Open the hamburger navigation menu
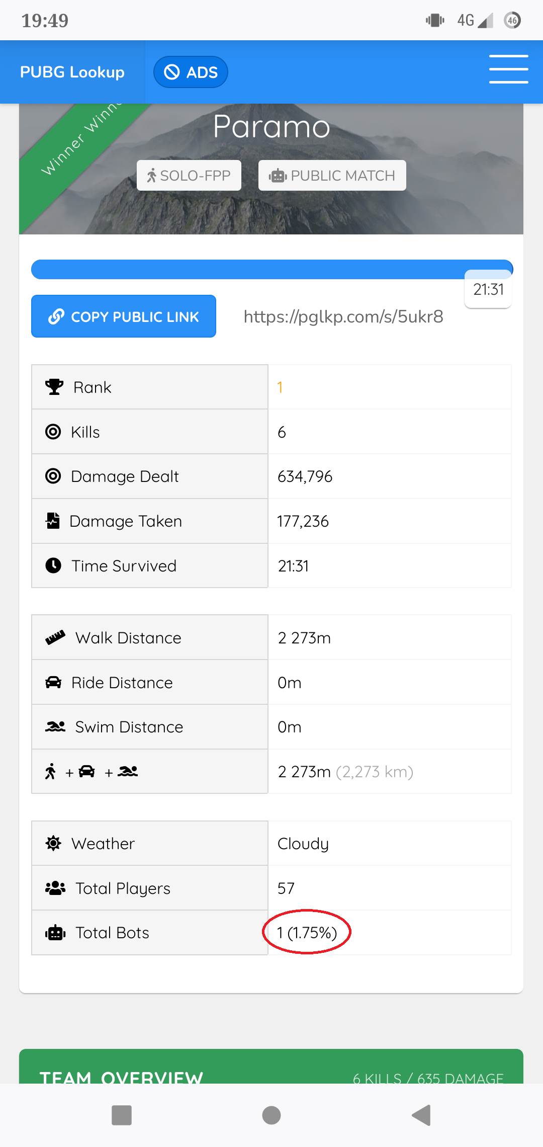 [508, 69]
